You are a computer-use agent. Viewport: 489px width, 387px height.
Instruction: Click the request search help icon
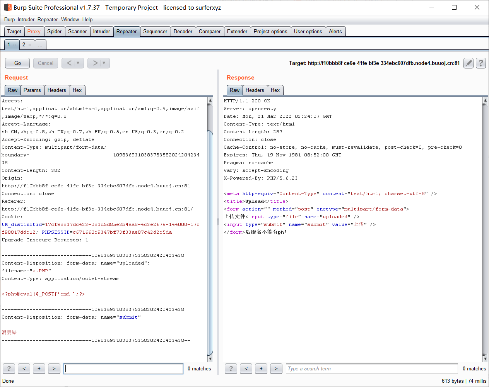click(x=9, y=369)
